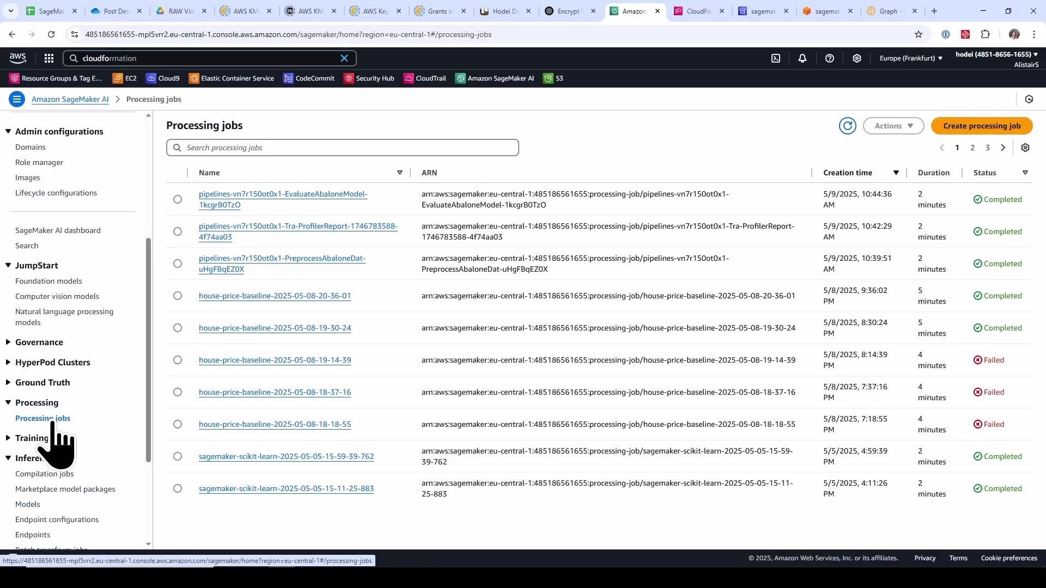Open the Europe (Frankfurt) region selector
Viewport: 1046px width, 588px height.
911,58
